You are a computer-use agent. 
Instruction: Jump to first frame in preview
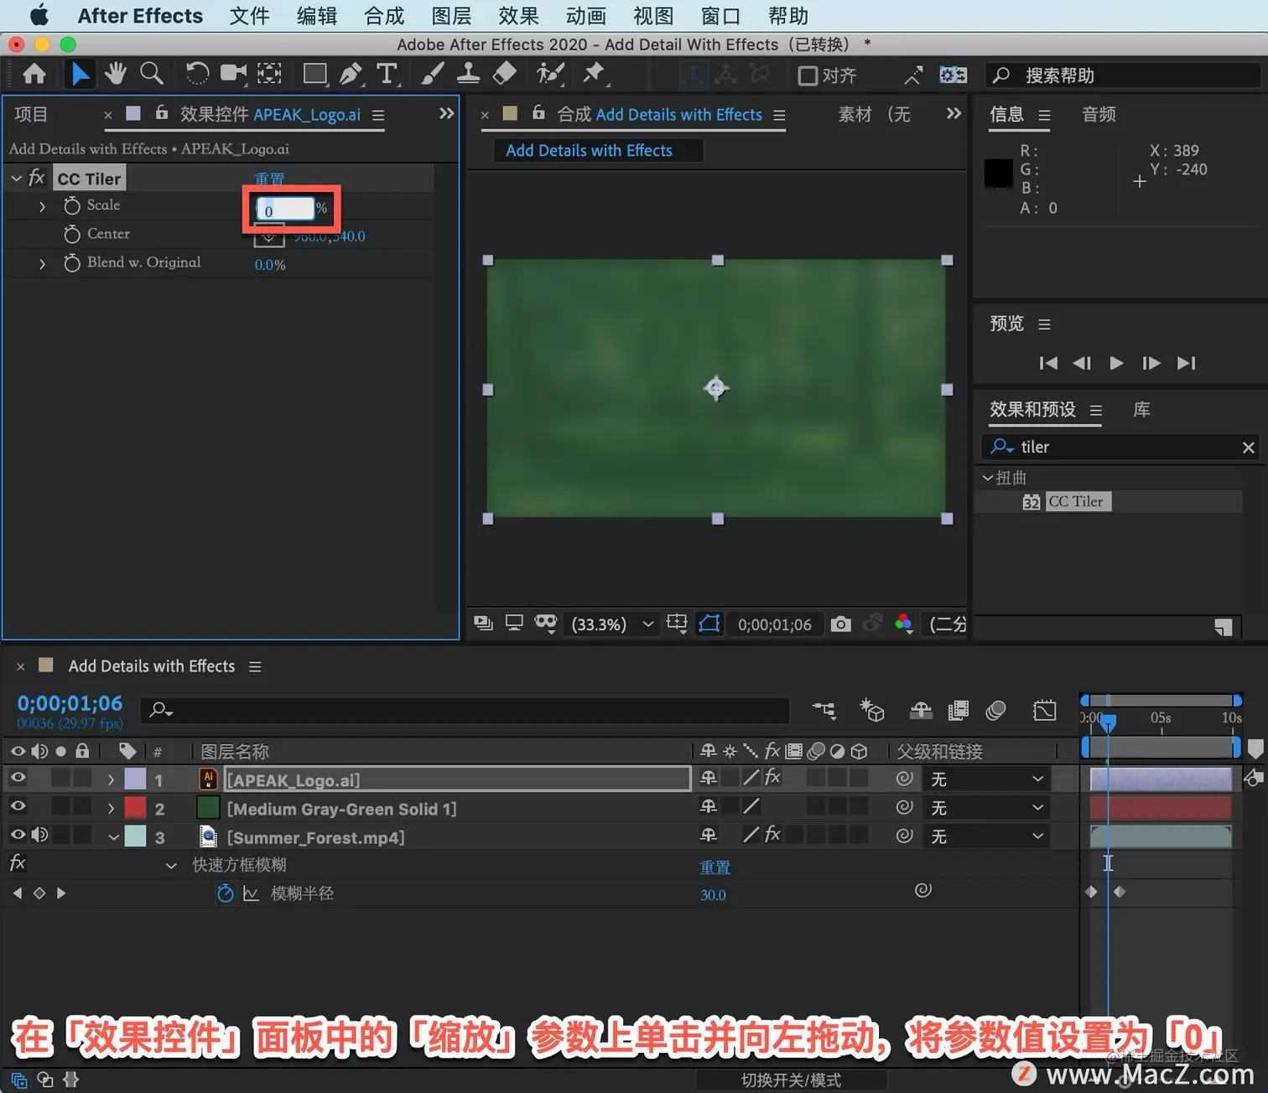pos(1048,363)
